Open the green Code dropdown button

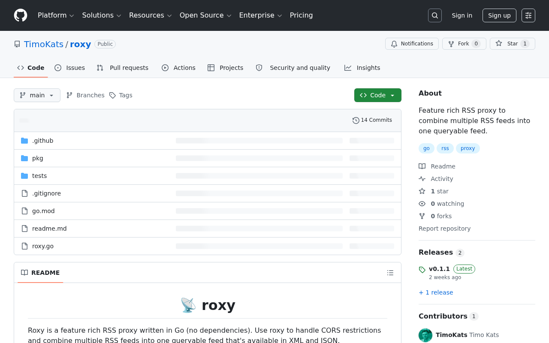tap(378, 95)
